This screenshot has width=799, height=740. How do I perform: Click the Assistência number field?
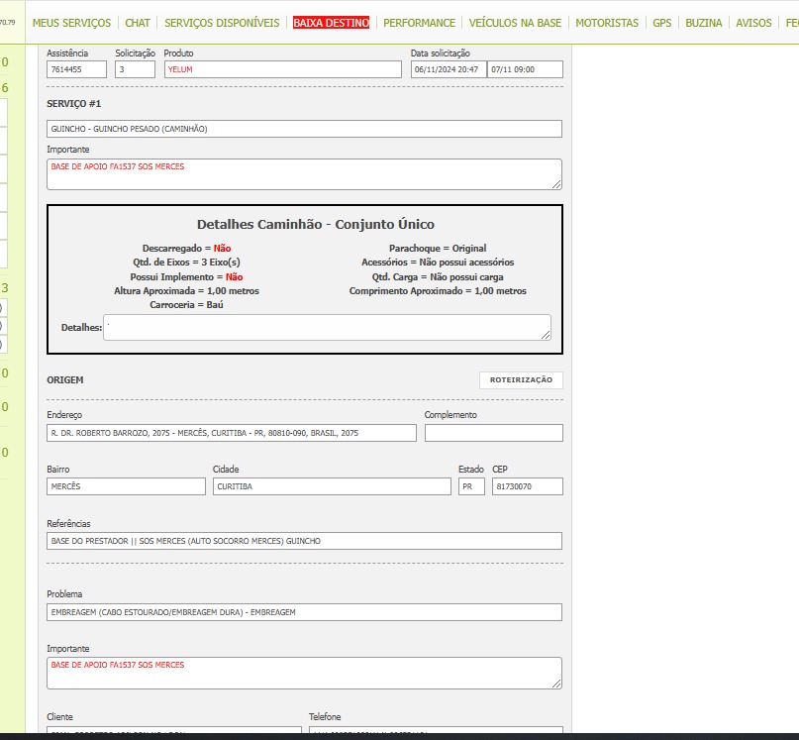(x=77, y=70)
